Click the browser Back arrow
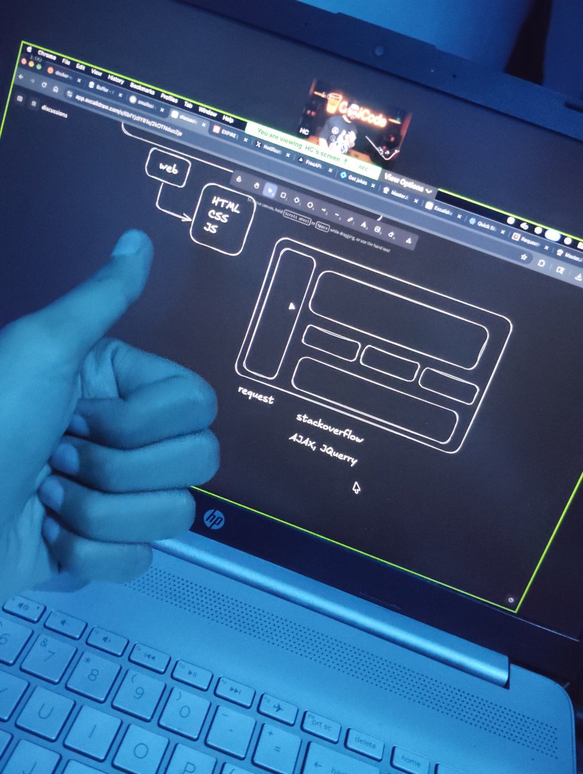 pyautogui.click(x=21, y=76)
